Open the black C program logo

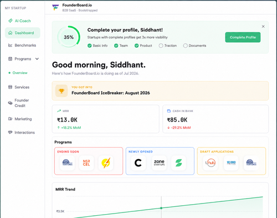pos(138,163)
